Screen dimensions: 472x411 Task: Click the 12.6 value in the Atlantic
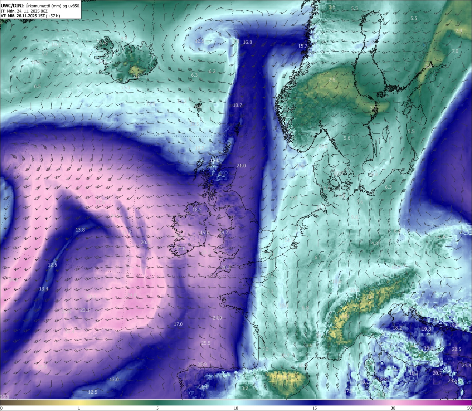point(52,265)
